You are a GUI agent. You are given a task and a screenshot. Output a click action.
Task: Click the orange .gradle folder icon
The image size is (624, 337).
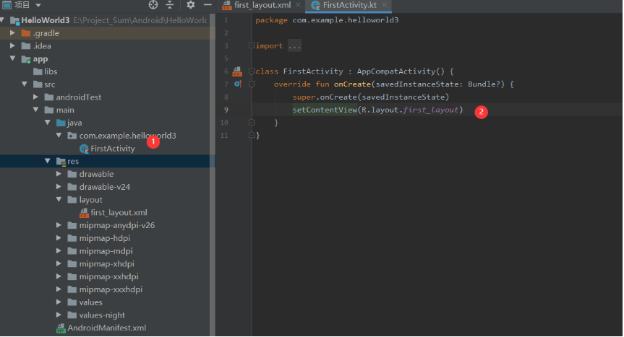click(x=26, y=33)
